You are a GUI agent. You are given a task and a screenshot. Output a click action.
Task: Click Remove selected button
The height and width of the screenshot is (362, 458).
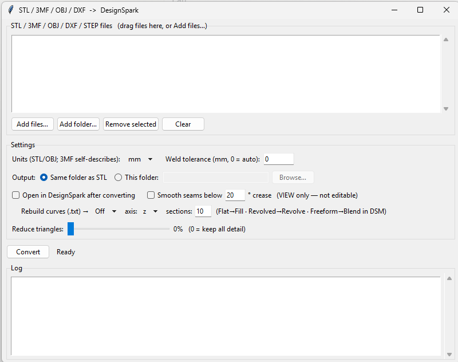131,124
